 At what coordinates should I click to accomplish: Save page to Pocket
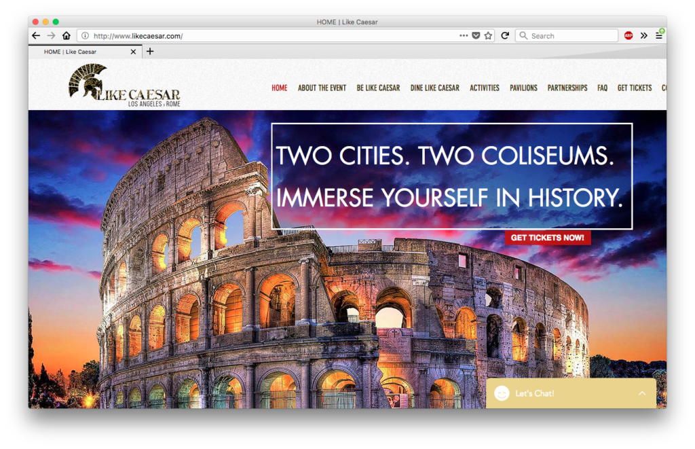pyautogui.click(x=476, y=35)
